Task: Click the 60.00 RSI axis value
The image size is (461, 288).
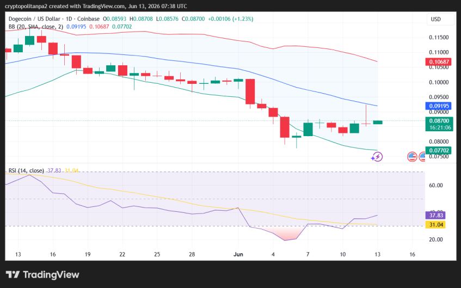Action: (436, 185)
